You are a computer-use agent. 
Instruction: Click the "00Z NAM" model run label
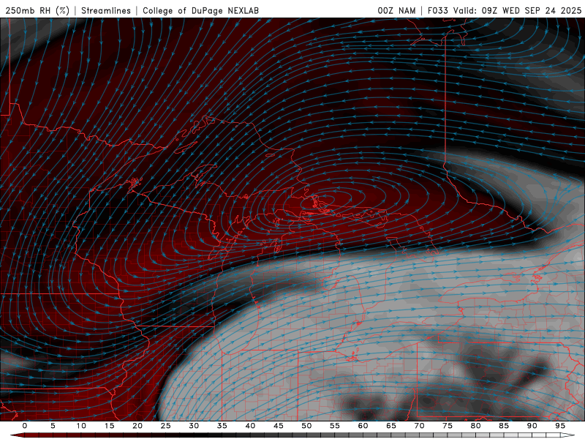[x=396, y=10]
